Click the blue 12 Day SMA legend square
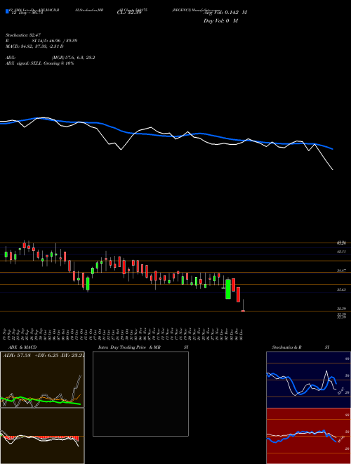 pyautogui.click(x=8, y=11)
